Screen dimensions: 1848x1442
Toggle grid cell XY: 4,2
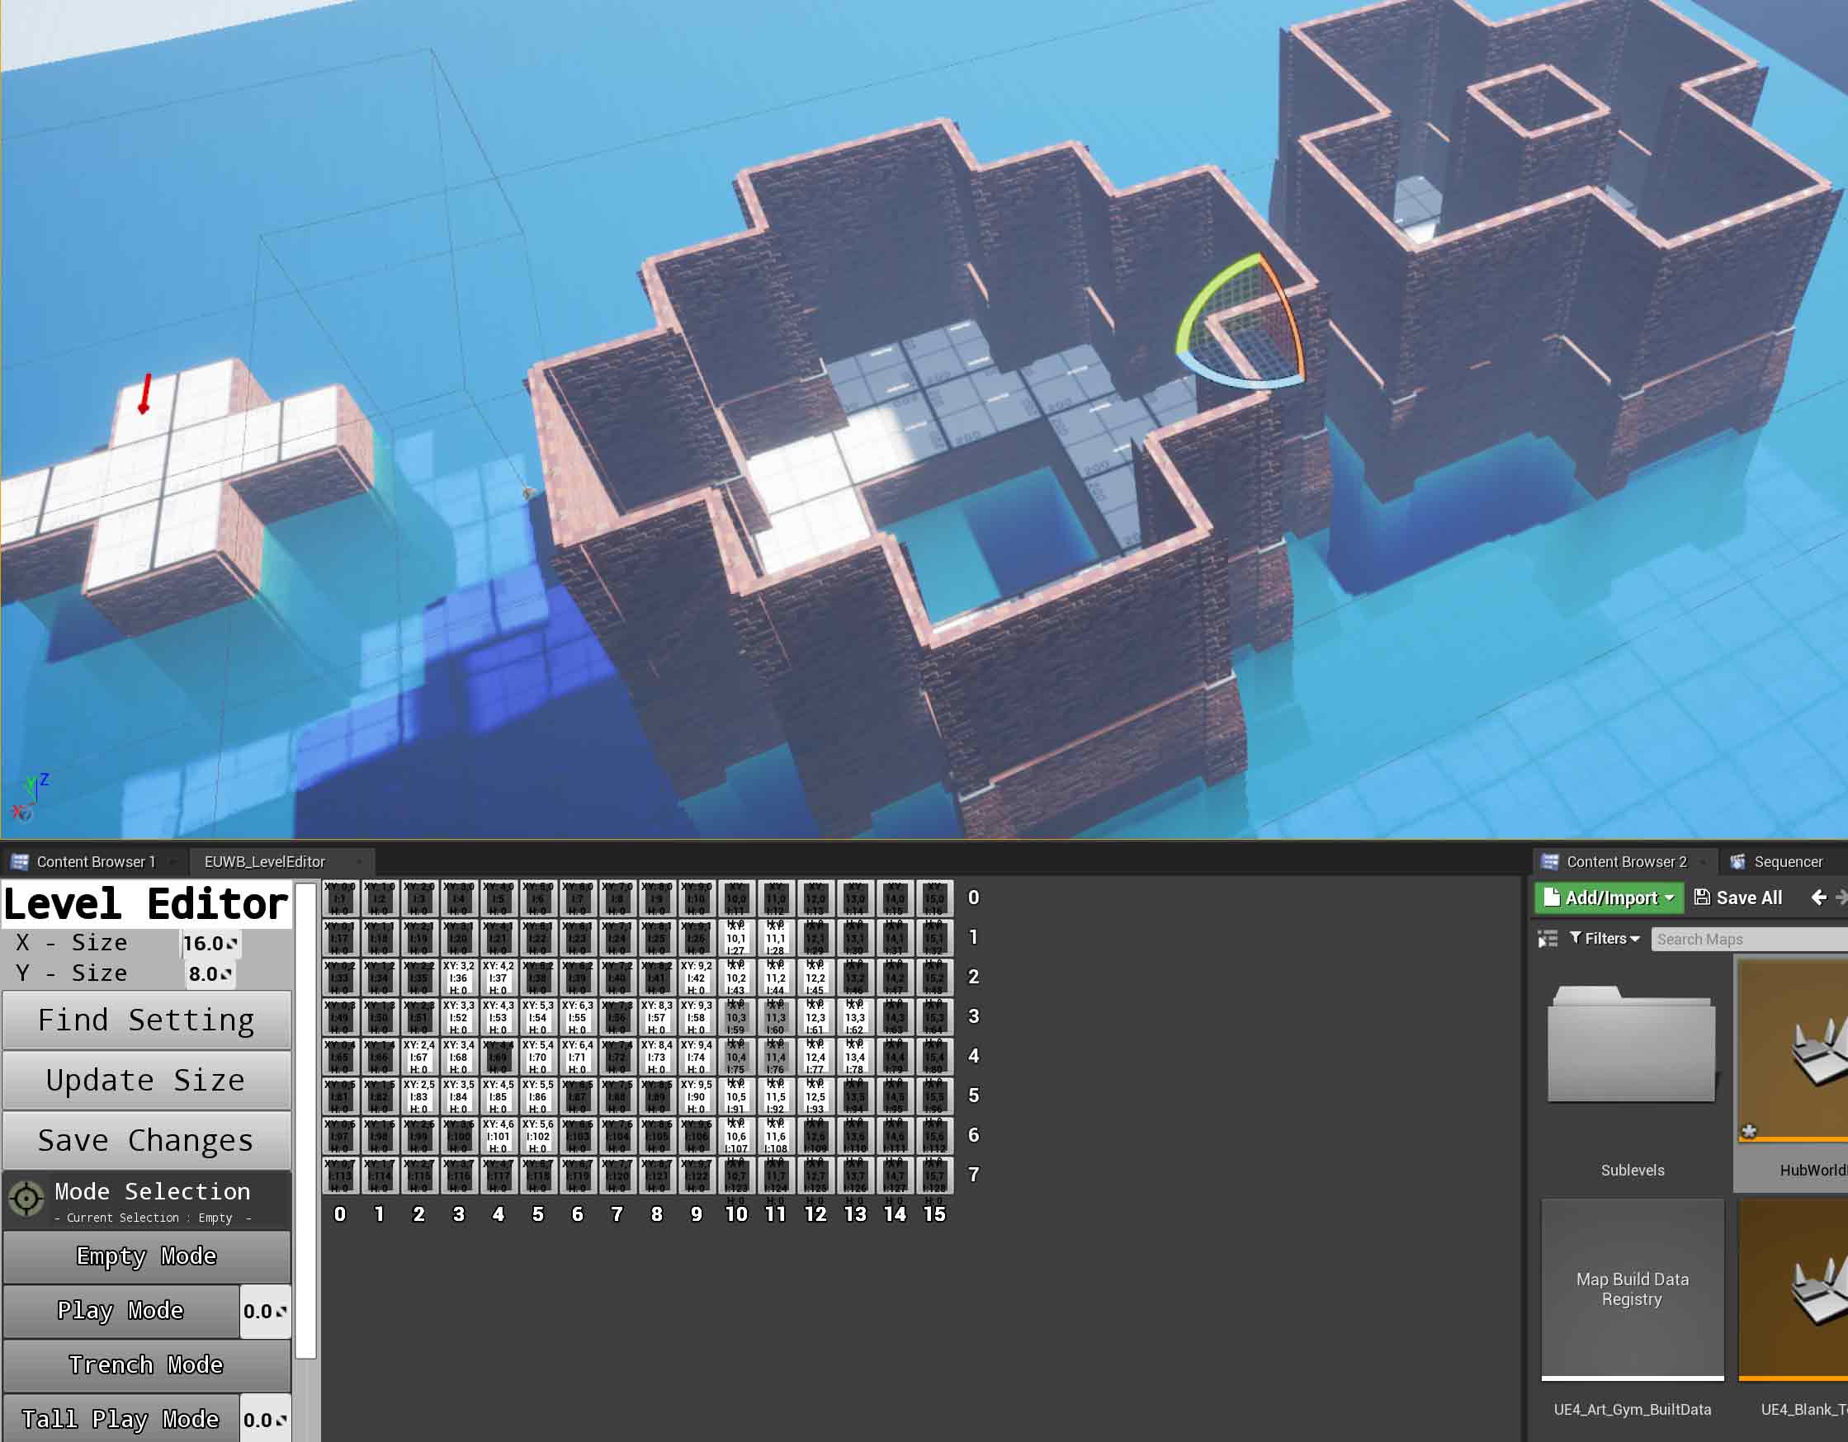pyautogui.click(x=499, y=978)
